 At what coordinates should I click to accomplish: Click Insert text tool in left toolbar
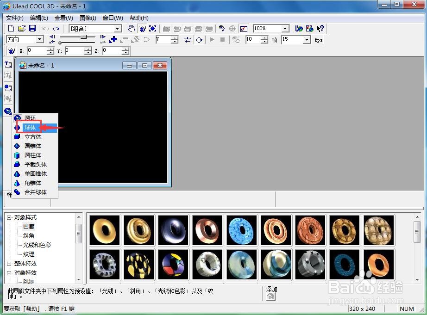point(8,65)
